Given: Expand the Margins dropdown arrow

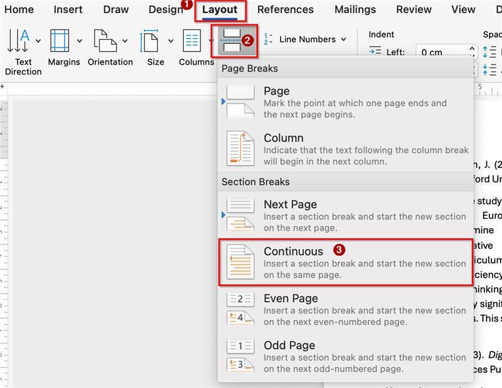Looking at the screenshot, I should [x=80, y=41].
